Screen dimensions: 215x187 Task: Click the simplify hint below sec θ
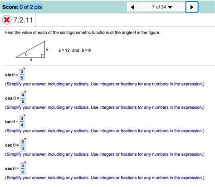[105, 177]
